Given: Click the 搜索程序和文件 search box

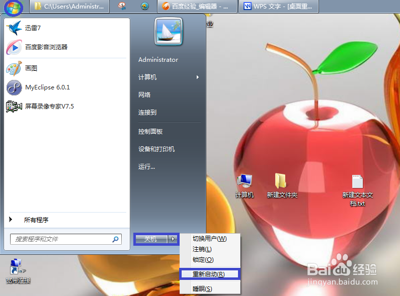Looking at the screenshot, I should [x=66, y=239].
